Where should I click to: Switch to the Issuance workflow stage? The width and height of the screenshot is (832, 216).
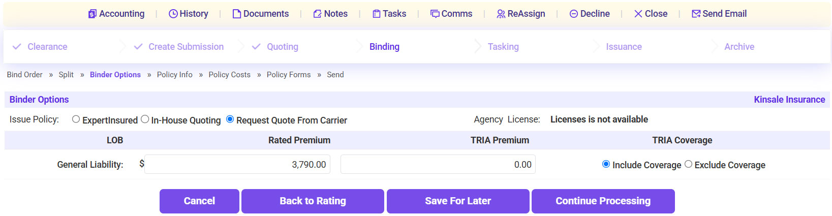tap(624, 47)
